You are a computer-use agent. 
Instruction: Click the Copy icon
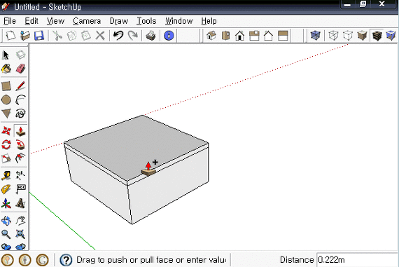[x=72, y=36]
